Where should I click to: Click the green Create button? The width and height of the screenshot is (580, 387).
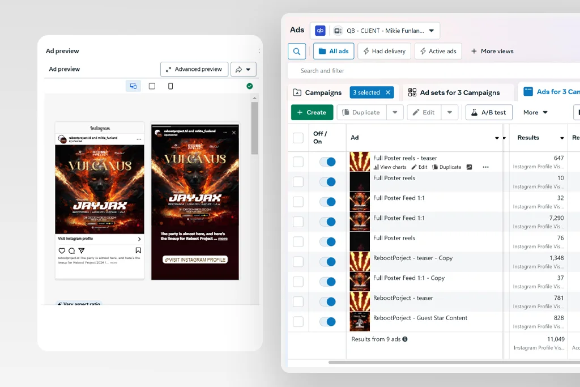tap(312, 112)
